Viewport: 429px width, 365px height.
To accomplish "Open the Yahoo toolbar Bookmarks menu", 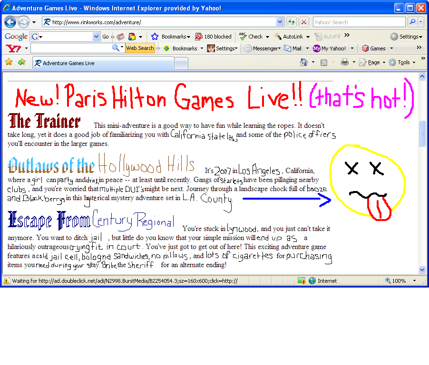I will 187,48.
